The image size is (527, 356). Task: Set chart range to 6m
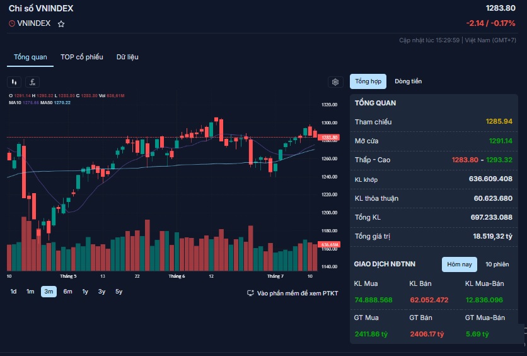coord(67,292)
